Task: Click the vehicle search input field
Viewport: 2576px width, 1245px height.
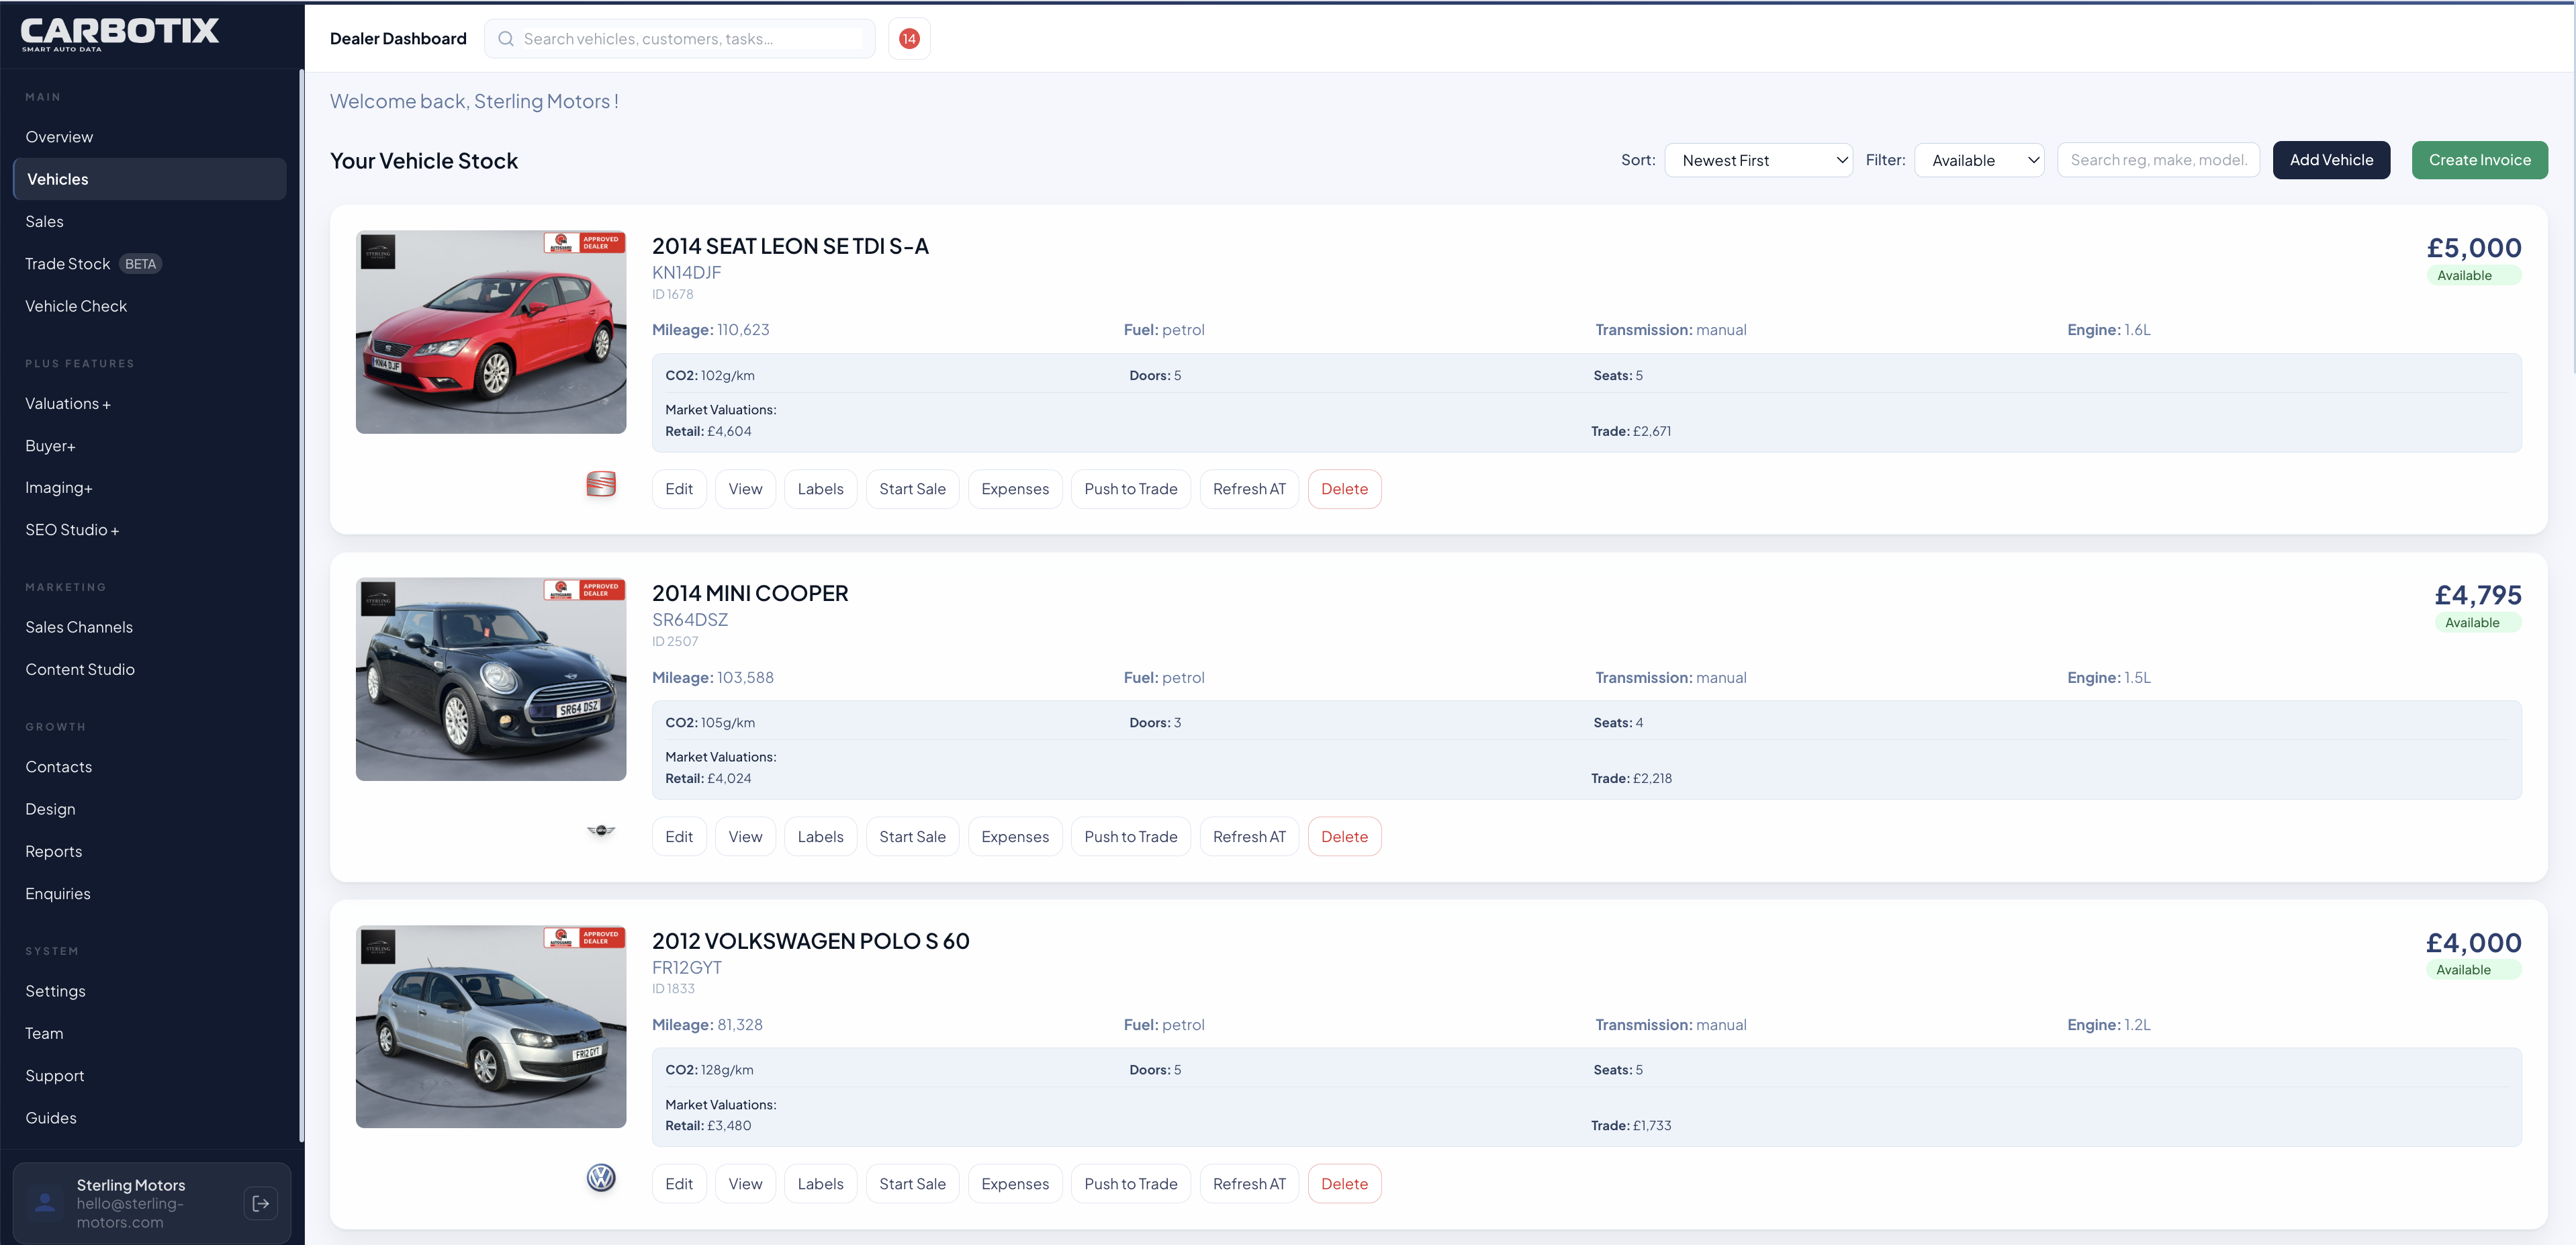Action: (2158, 160)
